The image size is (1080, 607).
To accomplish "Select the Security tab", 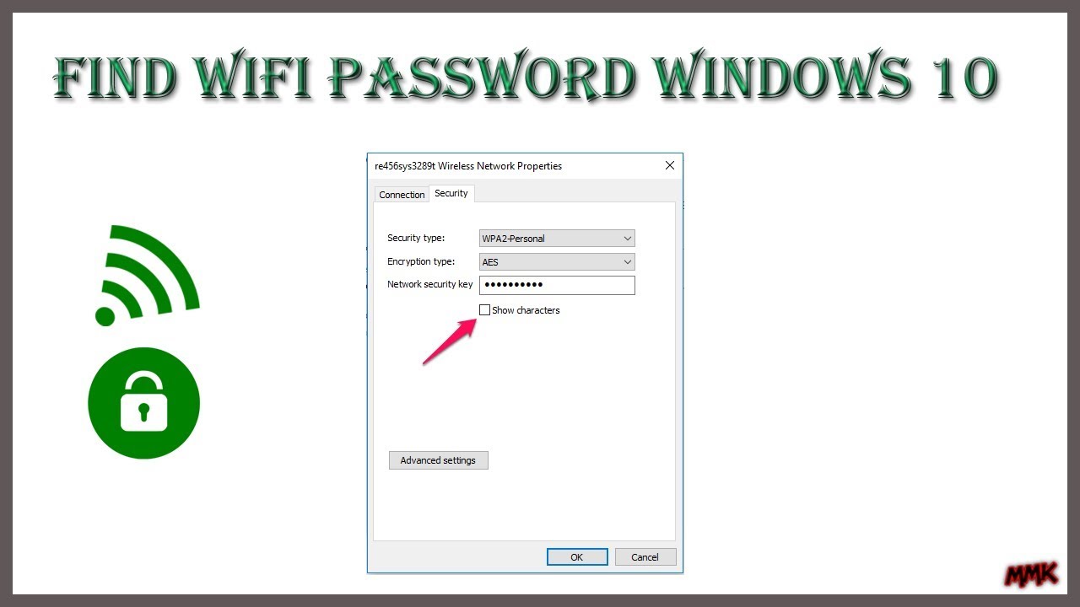I will (x=451, y=194).
